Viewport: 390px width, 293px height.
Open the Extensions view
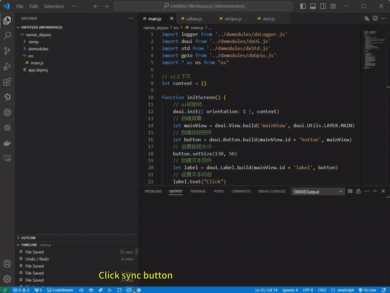click(7, 82)
